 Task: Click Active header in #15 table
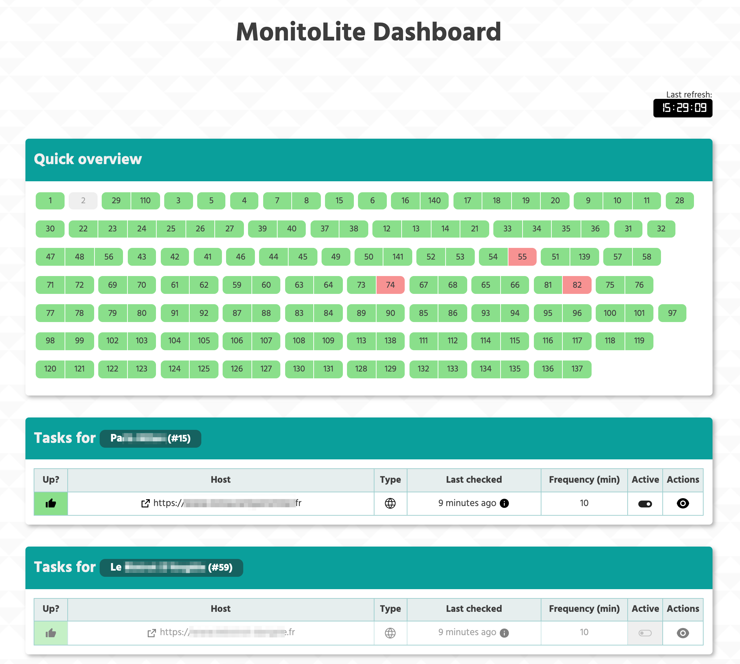click(645, 480)
